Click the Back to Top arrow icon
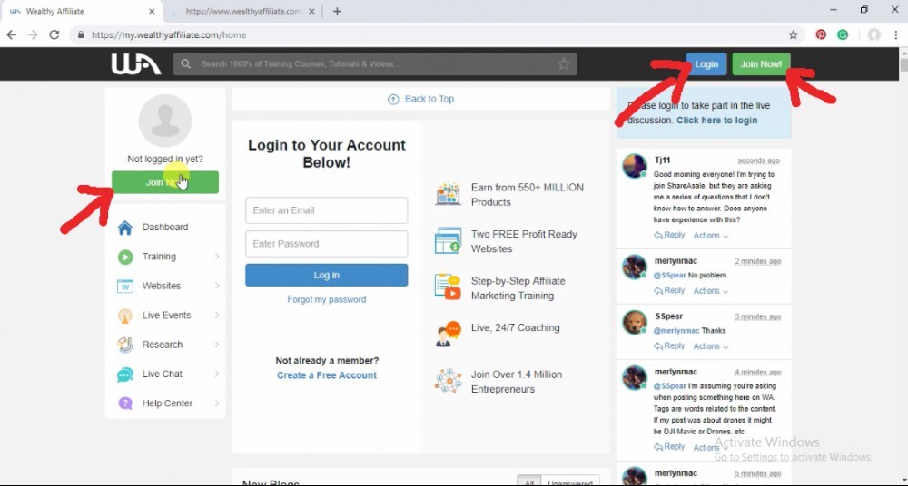This screenshot has height=486, width=908. 393,99
